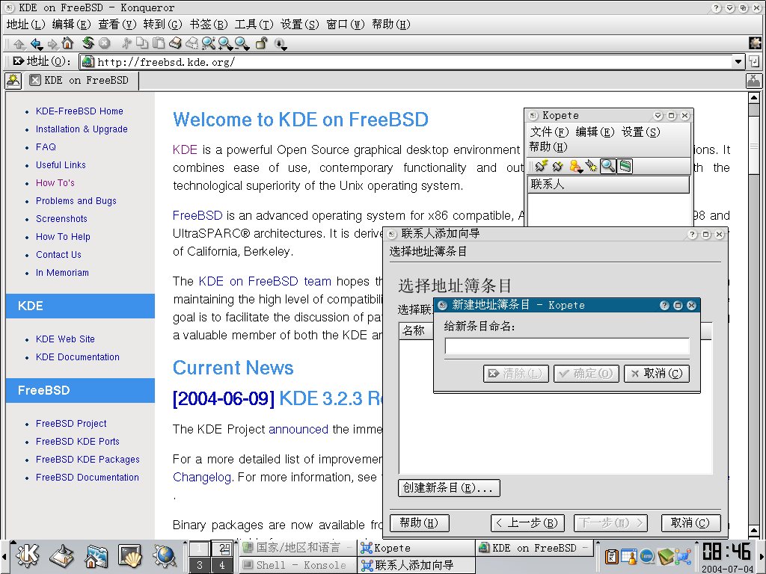
Task: Click 创建新条目(E)... button in the wizard
Action: 449,487
